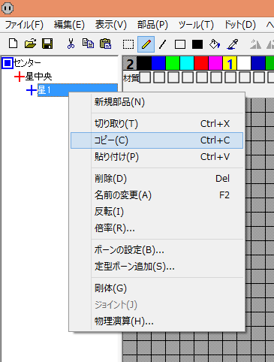Pick the yellow swatch marked 1
Screen dimensions: 274x362
point(230,63)
